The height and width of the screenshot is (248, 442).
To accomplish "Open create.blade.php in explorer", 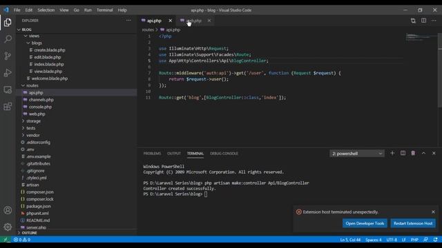I will [50, 50].
